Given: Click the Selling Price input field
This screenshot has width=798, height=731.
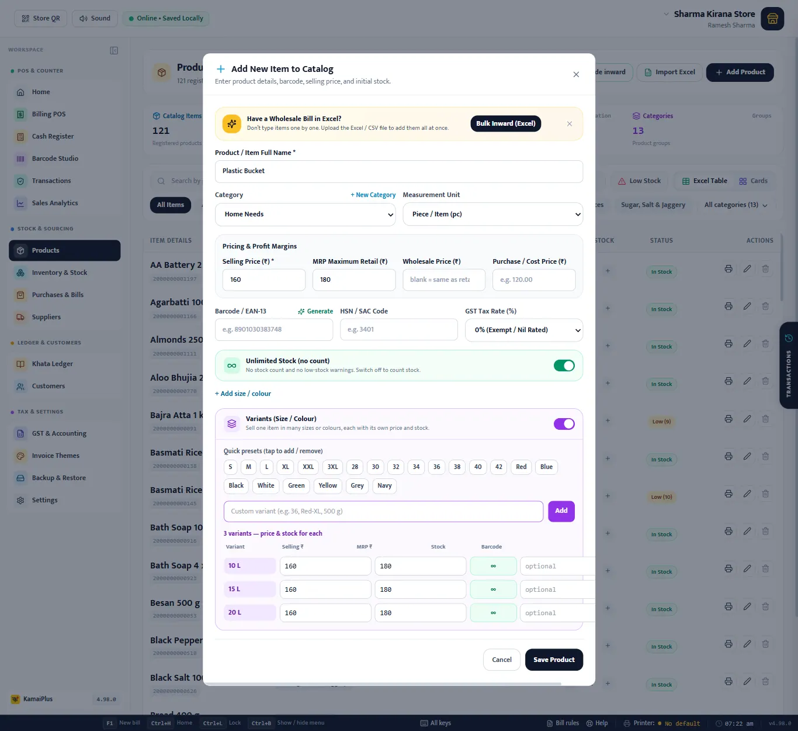Looking at the screenshot, I should coord(264,280).
